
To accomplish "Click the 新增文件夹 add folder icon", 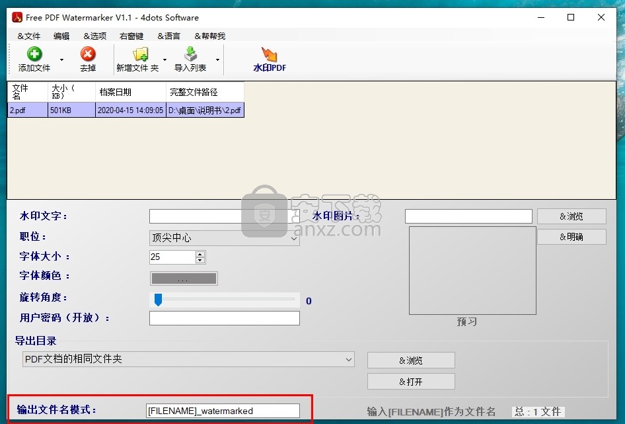I will [x=140, y=54].
